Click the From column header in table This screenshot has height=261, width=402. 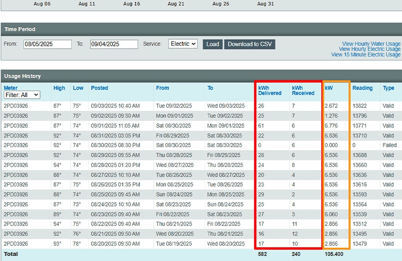[163, 88]
